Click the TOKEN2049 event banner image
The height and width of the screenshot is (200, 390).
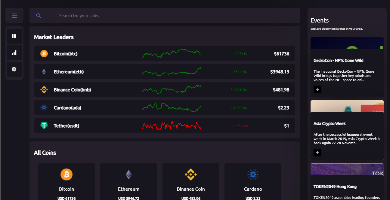pyautogui.click(x=347, y=169)
